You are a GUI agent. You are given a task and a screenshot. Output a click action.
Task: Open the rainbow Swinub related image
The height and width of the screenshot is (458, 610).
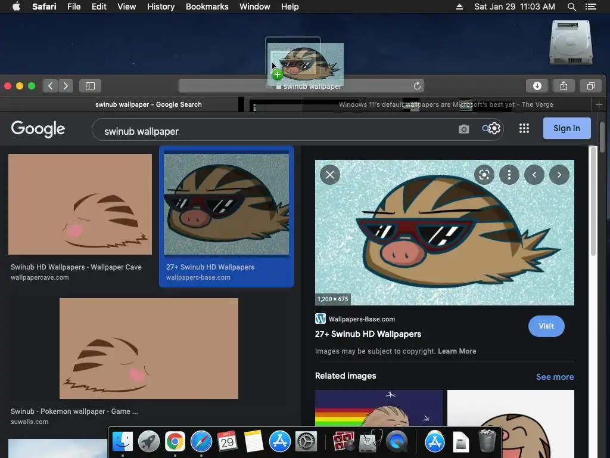point(378,408)
